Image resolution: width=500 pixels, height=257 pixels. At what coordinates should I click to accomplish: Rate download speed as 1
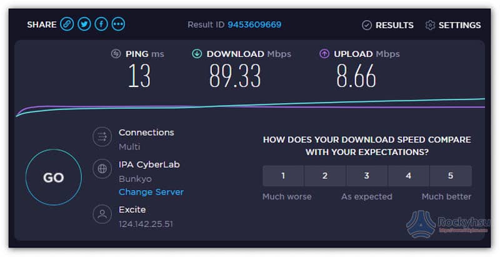tap(283, 176)
